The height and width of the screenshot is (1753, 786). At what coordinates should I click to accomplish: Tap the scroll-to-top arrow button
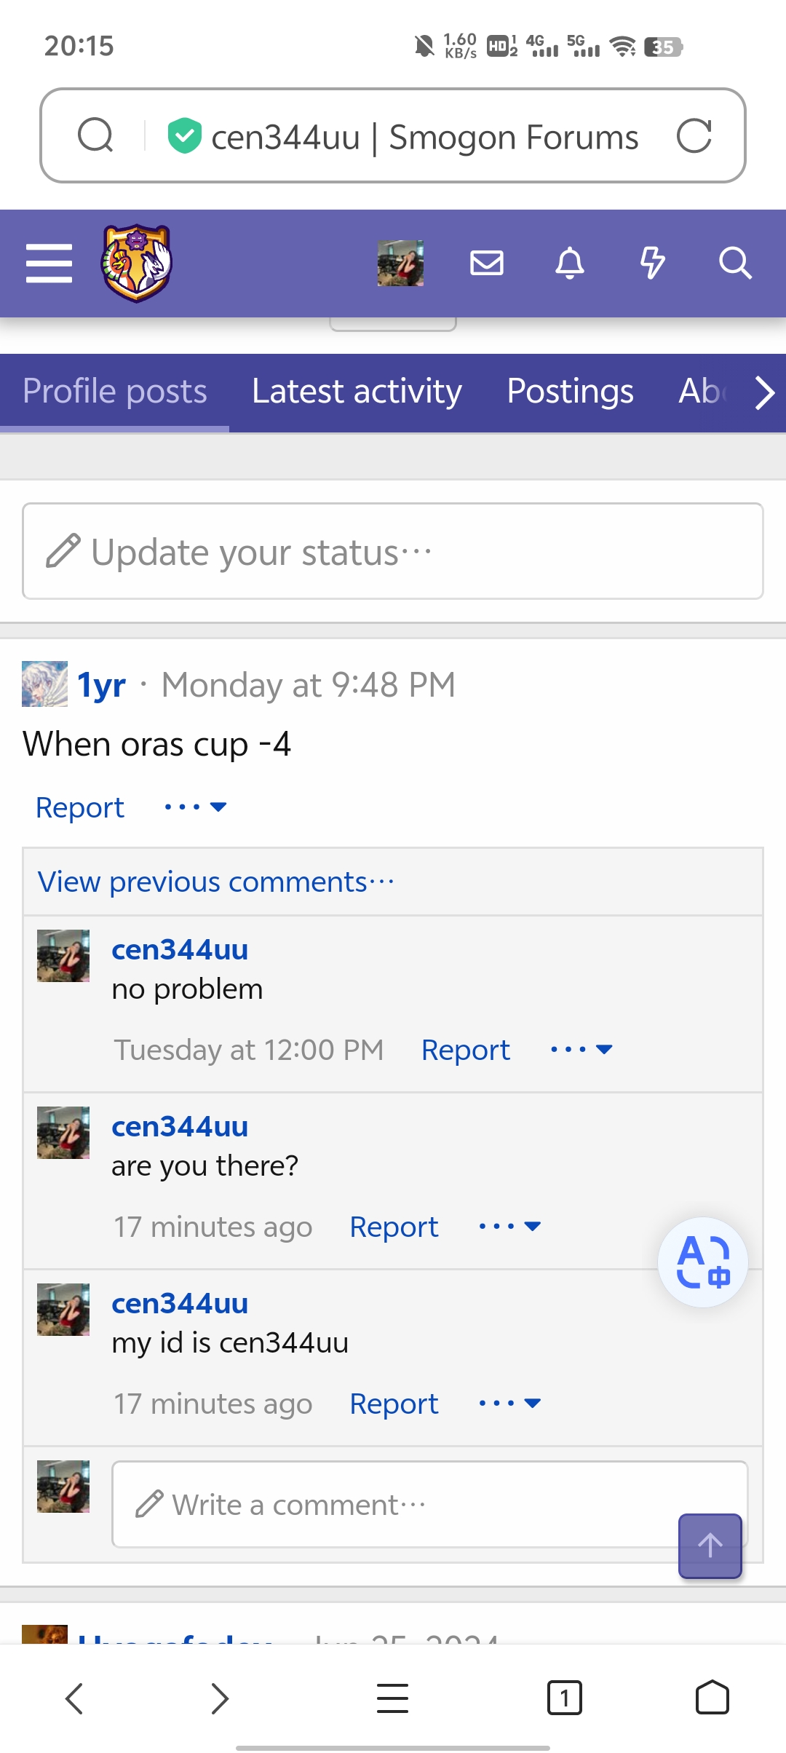[710, 1546]
